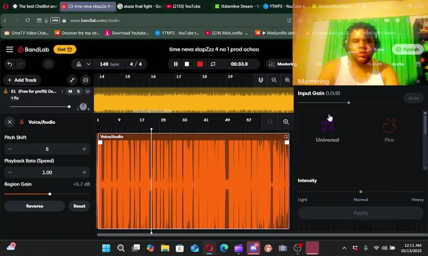The image size is (428, 256).
Task: Open the BandLab hamburger menu
Action: click(x=10, y=49)
